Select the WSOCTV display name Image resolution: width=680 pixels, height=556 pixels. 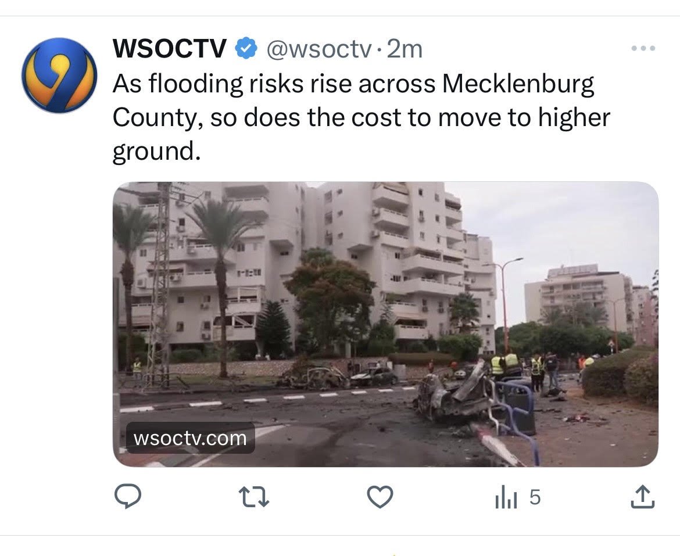pyautogui.click(x=170, y=48)
